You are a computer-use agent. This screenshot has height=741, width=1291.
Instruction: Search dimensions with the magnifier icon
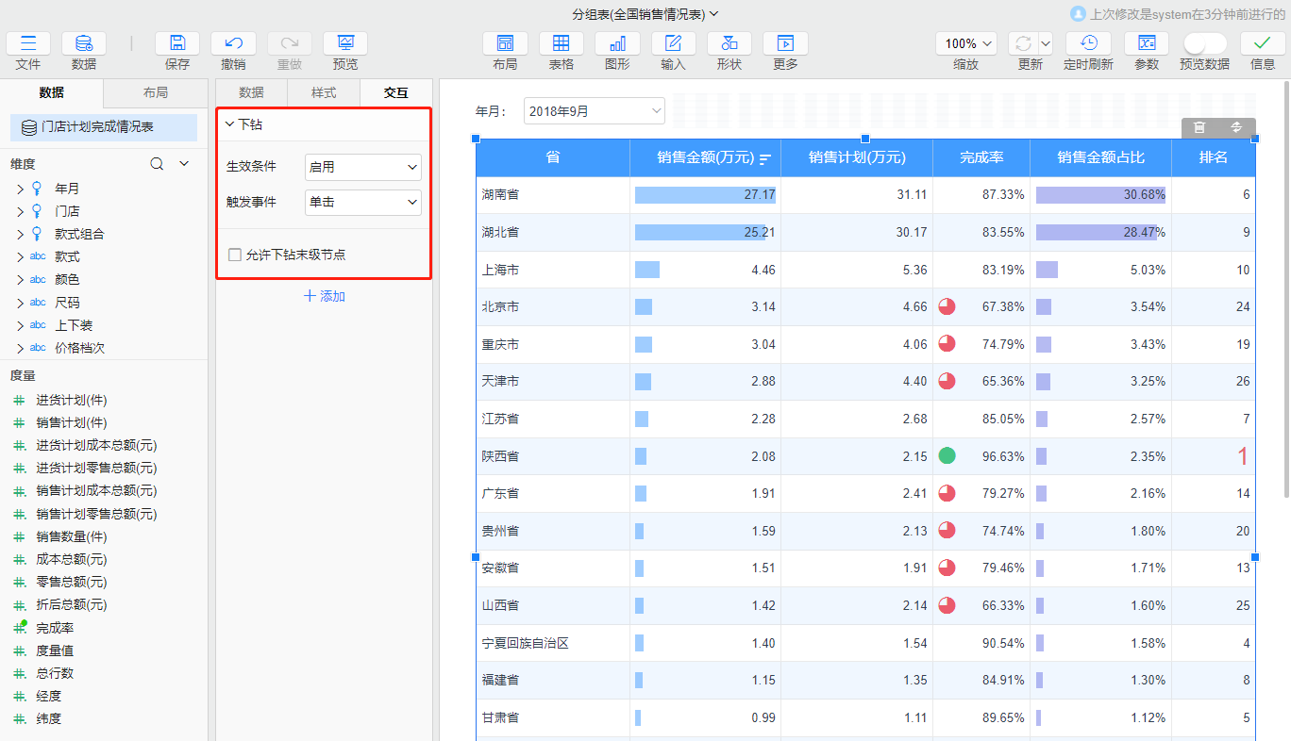[x=158, y=164]
